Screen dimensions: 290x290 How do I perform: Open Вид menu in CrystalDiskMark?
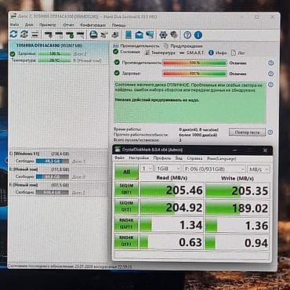[x=179, y=158]
